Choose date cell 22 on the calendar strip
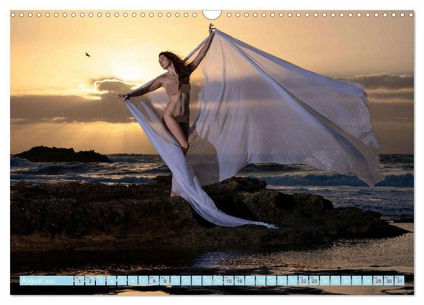The height and width of the screenshot is (305, 424). point(303,281)
